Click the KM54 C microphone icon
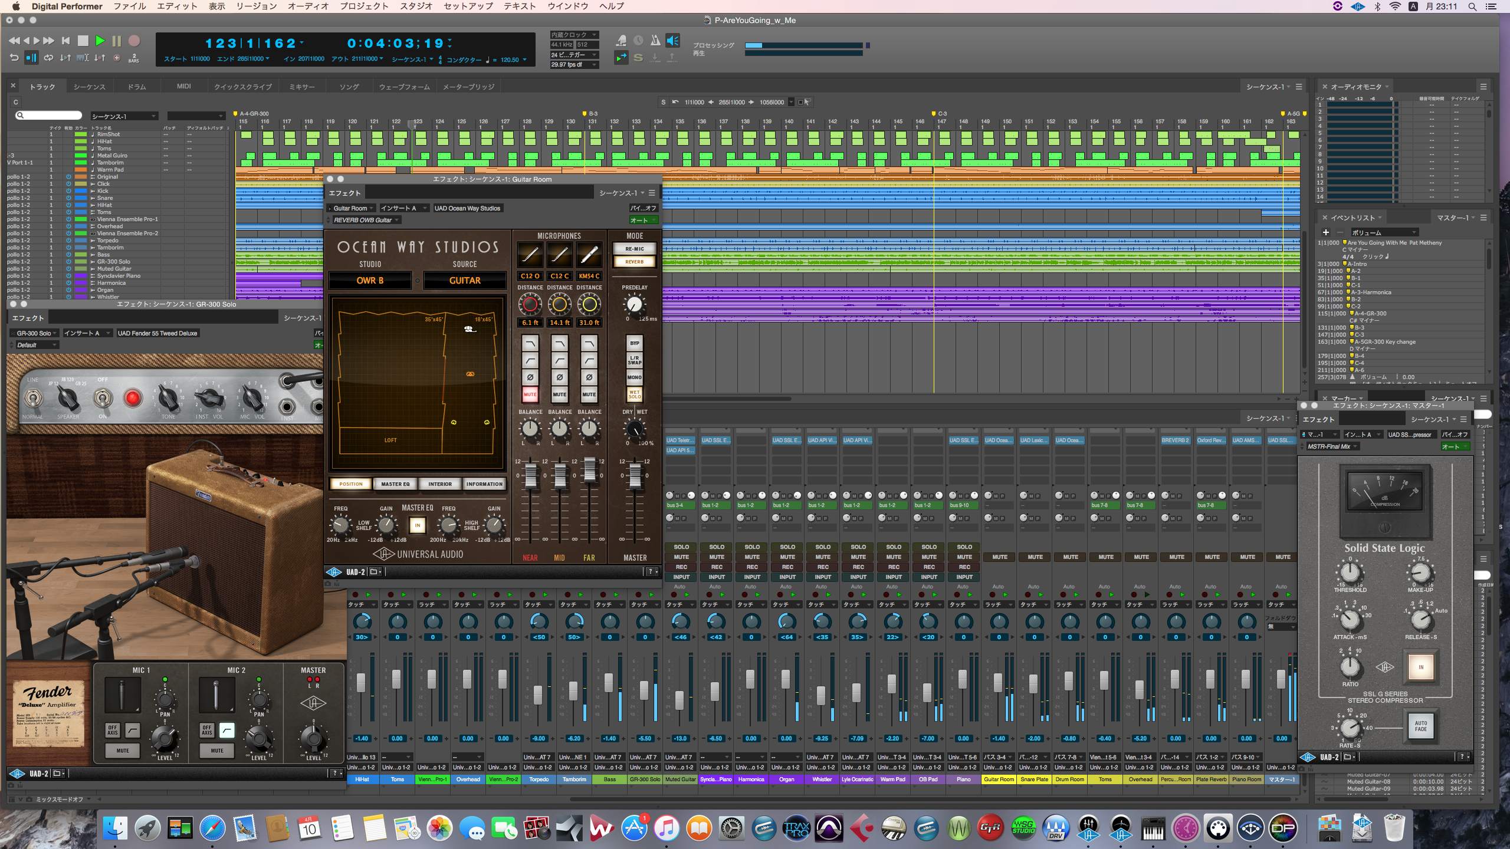Screen dimensions: 1510x849 (x=589, y=255)
